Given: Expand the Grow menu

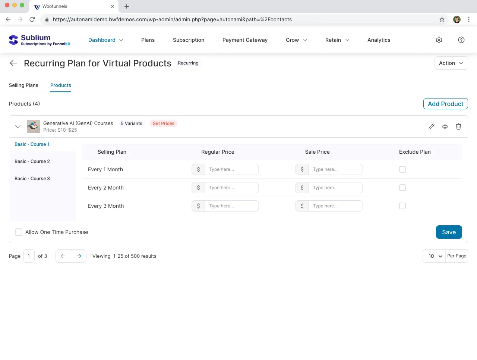Looking at the screenshot, I should click(x=297, y=40).
